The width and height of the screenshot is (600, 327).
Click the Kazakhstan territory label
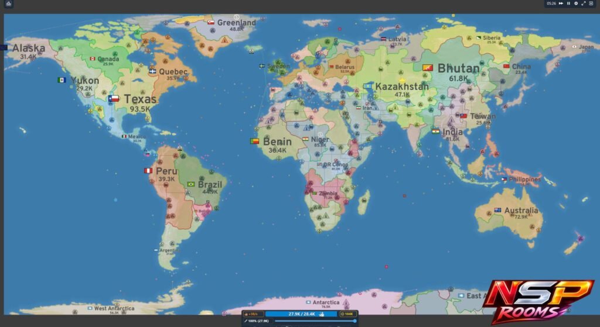(402, 87)
